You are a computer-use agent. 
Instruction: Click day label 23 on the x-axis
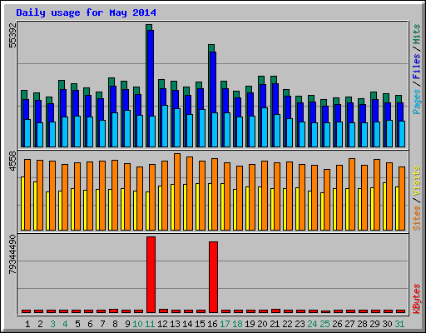(x=300, y=324)
